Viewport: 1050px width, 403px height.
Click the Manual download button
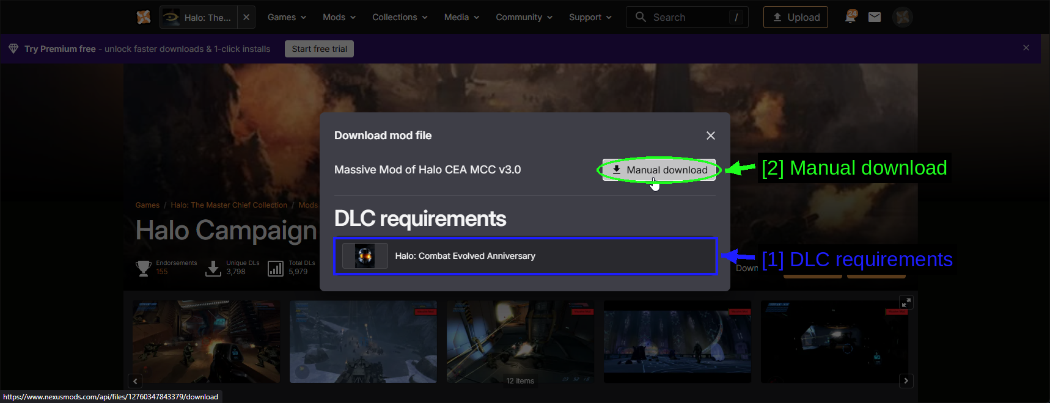click(659, 170)
